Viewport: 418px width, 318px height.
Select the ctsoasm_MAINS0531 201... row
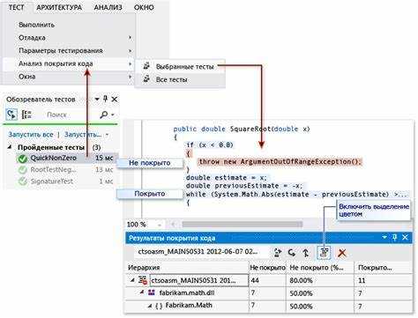198,280
